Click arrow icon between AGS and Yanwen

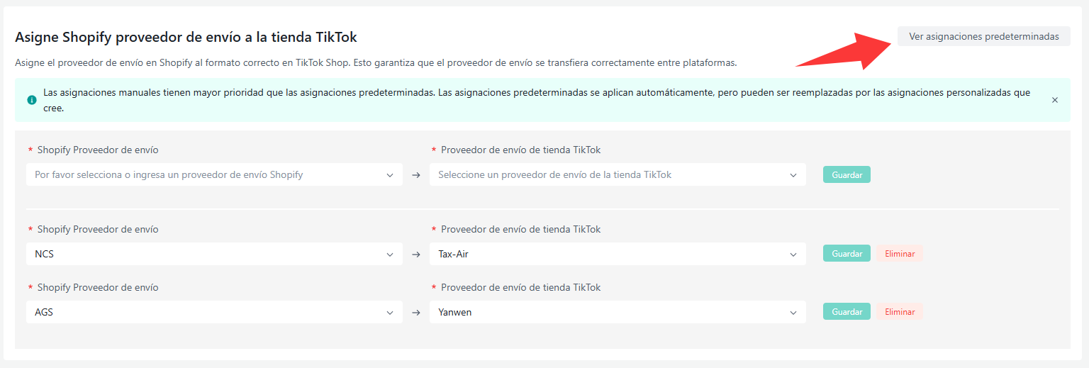(x=416, y=312)
